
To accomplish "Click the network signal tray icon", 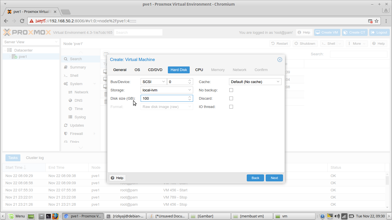I will pyautogui.click(x=344, y=216).
